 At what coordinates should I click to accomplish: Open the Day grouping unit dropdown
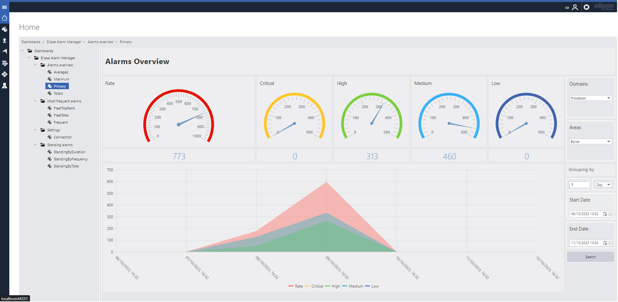(603, 185)
